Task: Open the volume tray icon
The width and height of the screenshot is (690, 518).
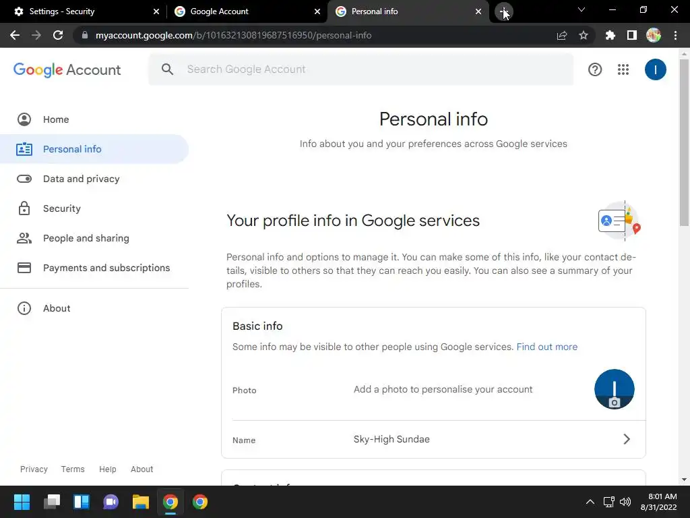Action: pos(625,502)
